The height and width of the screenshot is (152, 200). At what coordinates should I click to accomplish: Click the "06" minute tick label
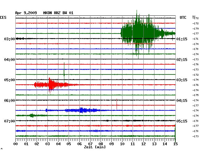pos(79,144)
